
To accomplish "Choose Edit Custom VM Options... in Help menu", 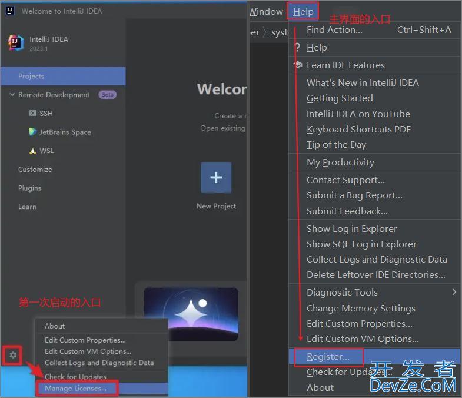I will 374,339.
